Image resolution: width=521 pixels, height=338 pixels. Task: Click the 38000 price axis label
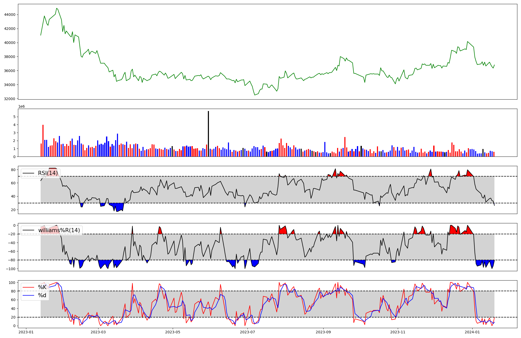[10, 57]
